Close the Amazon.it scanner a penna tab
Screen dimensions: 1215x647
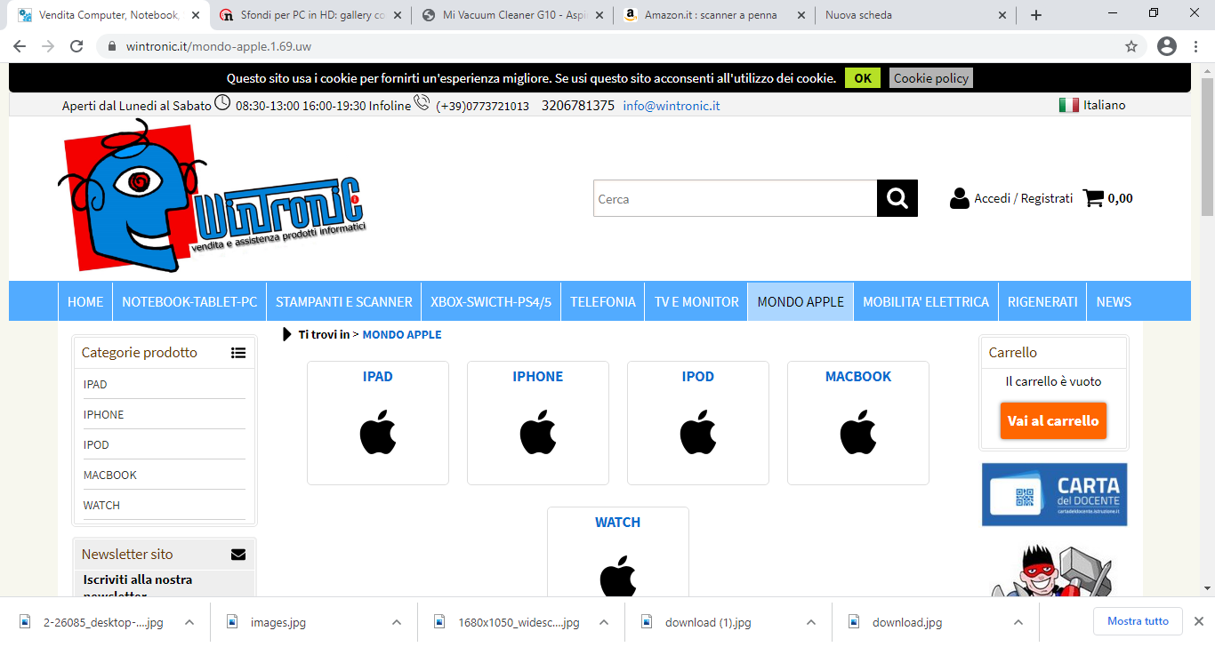801,15
